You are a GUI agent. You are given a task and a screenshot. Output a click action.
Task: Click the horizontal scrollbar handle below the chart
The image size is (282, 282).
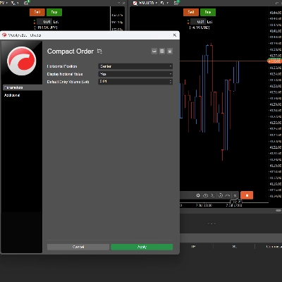(278, 211)
